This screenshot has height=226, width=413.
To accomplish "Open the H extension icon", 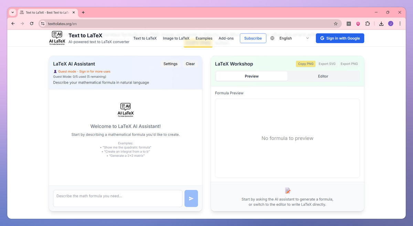I will tap(349, 24).
